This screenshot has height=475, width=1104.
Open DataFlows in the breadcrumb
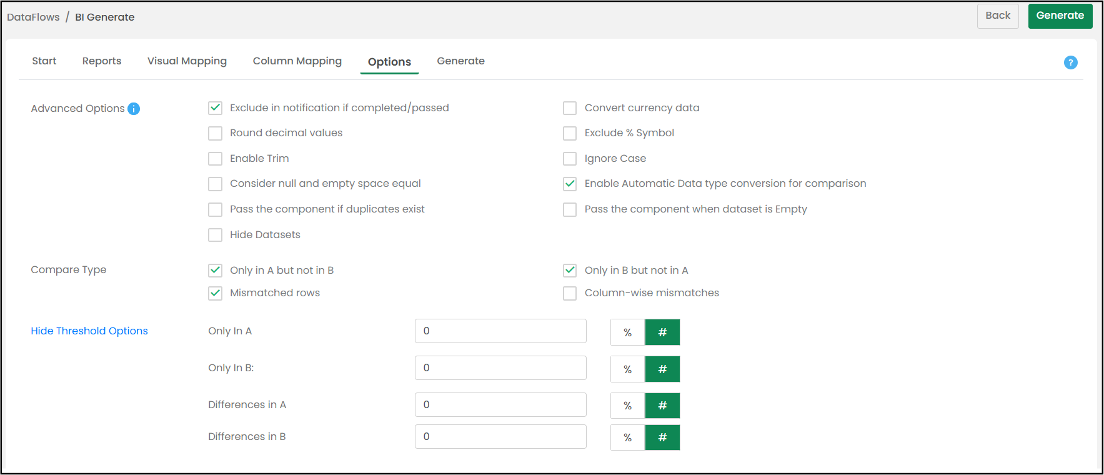click(x=33, y=17)
